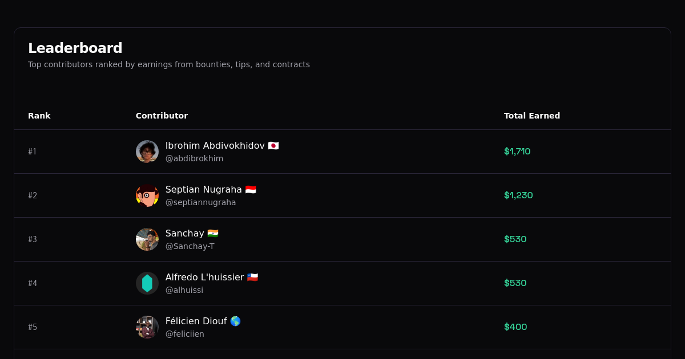Select Sanchay's avatar photo

(x=147, y=239)
